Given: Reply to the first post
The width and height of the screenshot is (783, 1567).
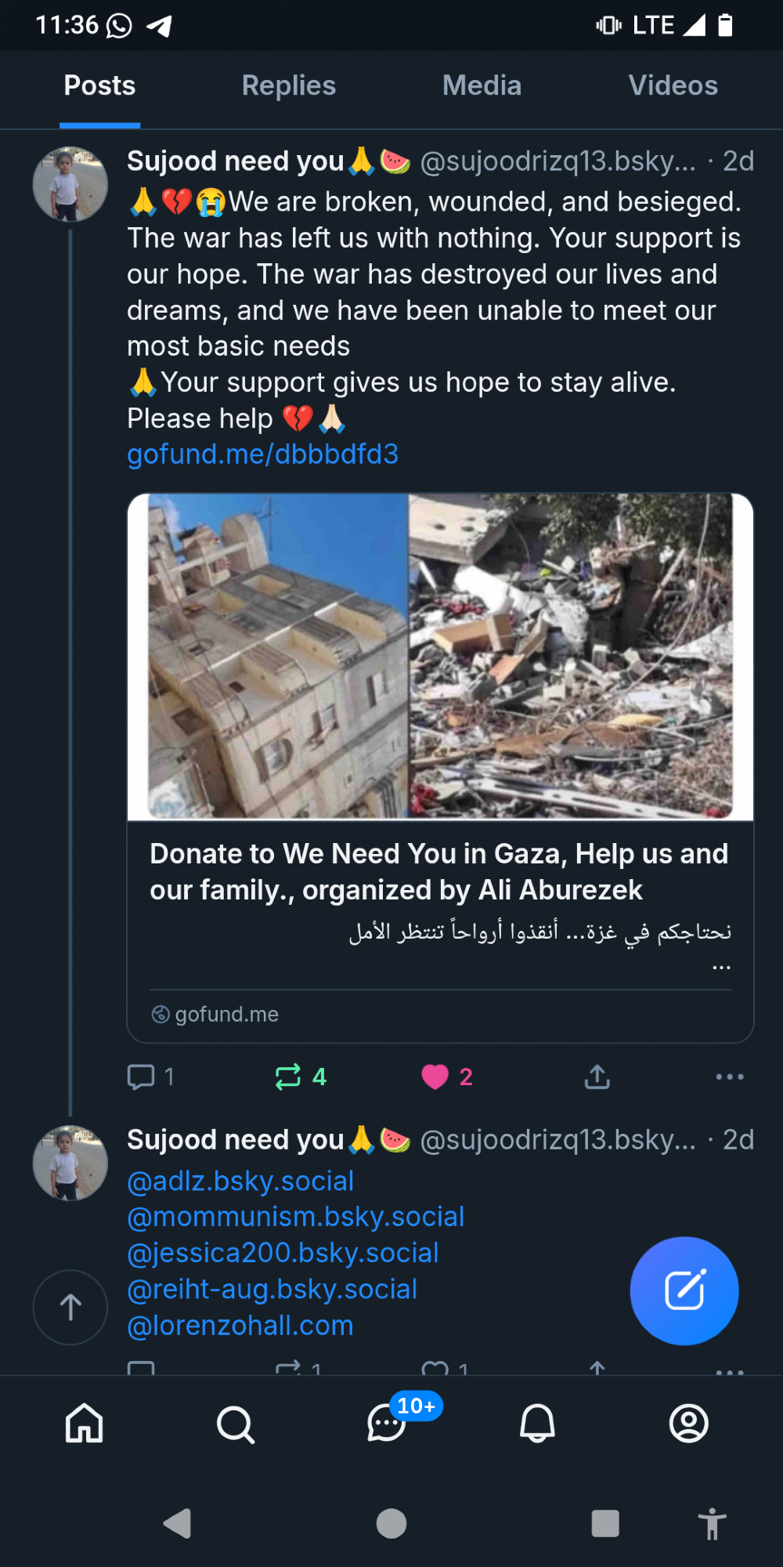Looking at the screenshot, I should click(x=142, y=1077).
